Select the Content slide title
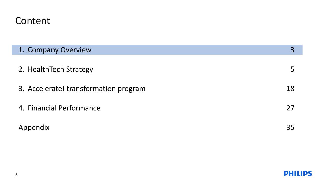Image resolution: width=323 pixels, height=182 pixels. coord(33,21)
